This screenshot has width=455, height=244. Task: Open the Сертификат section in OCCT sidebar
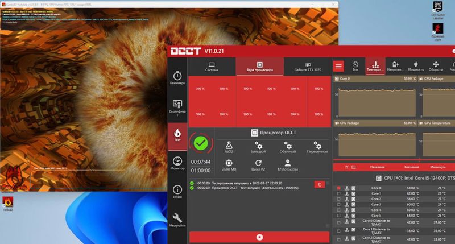(x=177, y=108)
